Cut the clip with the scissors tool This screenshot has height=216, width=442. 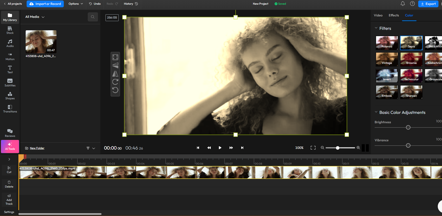point(9,169)
